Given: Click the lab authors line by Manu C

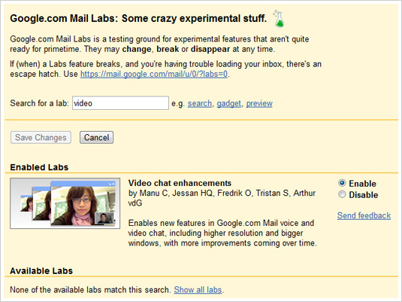Looking at the screenshot, I should tap(222, 198).
